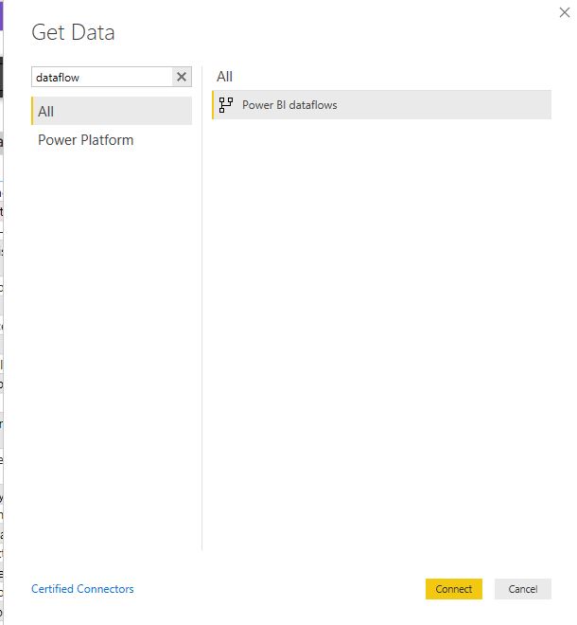This screenshot has height=625, width=577.
Task: Choose the Power BI dataflows connector row
Action: pyautogui.click(x=381, y=105)
